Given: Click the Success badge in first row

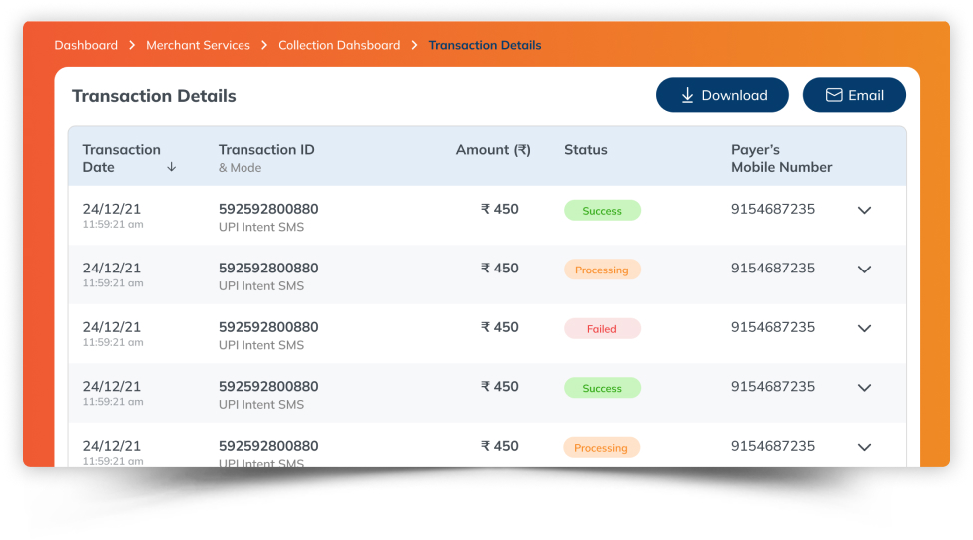Looking at the screenshot, I should click(x=602, y=211).
